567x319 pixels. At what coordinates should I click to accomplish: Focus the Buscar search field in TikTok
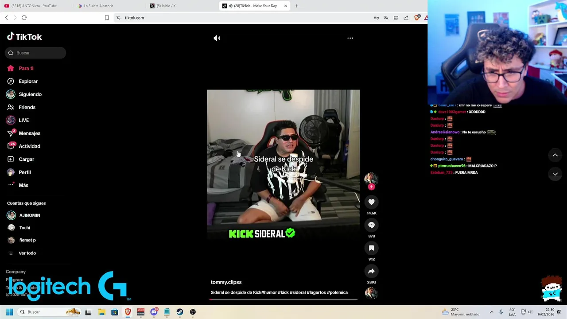pos(36,53)
